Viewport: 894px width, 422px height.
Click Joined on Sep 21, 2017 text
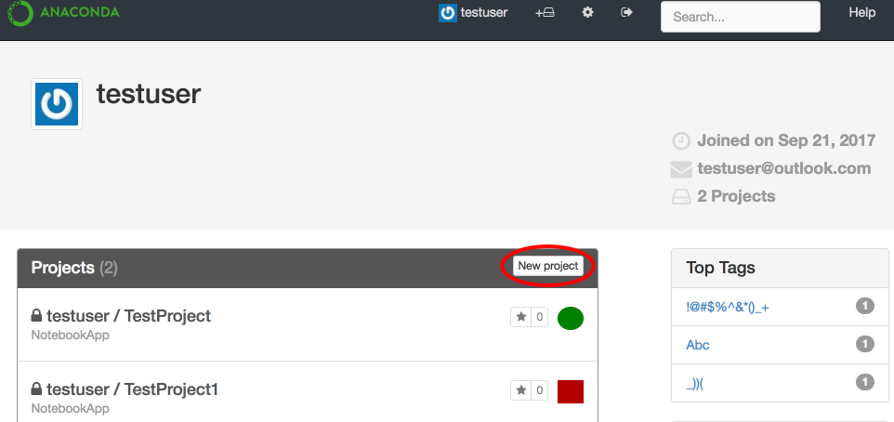[x=786, y=140]
